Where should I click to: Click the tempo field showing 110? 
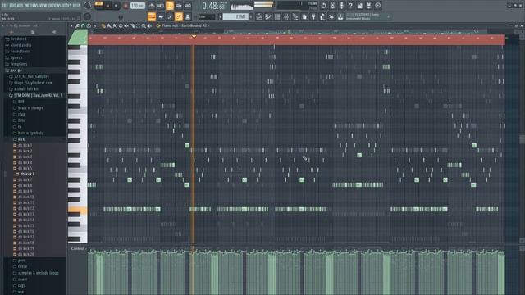click(137, 6)
